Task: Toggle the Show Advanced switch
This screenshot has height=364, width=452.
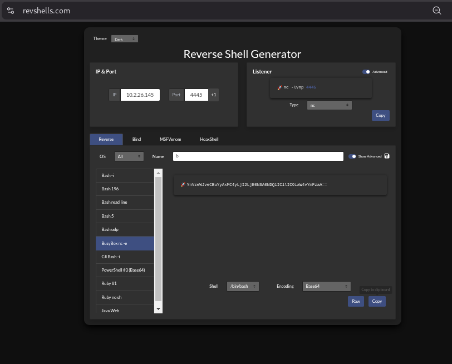Action: tap(352, 156)
